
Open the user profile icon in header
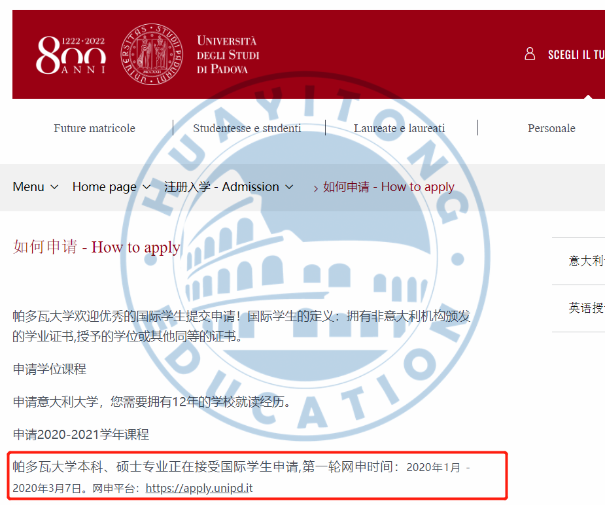530,54
